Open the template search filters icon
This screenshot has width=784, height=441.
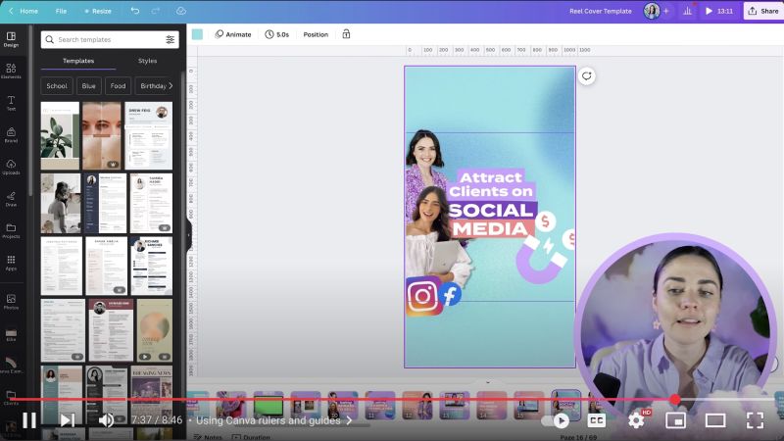[x=170, y=39]
